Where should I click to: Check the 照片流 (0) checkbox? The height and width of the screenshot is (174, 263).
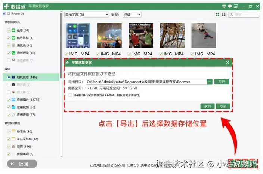click(9, 85)
